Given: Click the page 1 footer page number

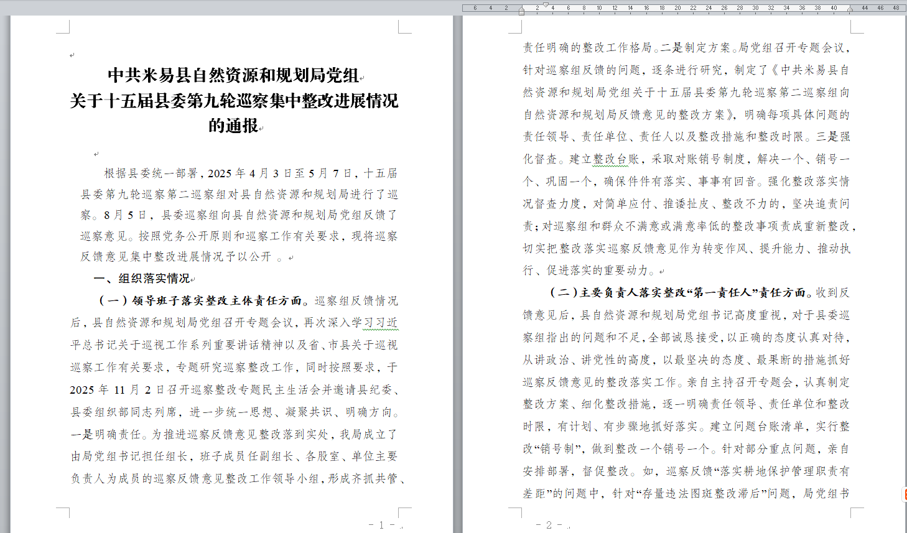Looking at the screenshot, I should [382, 525].
